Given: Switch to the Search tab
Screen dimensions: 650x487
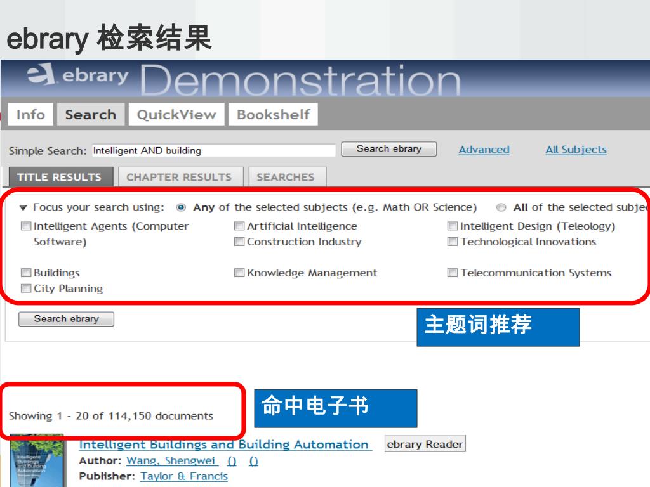Looking at the screenshot, I should pos(91,114).
